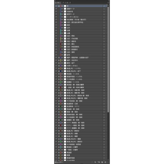Click the Create New Layer icon
This screenshot has height=164, width=164.
pos(102,162)
